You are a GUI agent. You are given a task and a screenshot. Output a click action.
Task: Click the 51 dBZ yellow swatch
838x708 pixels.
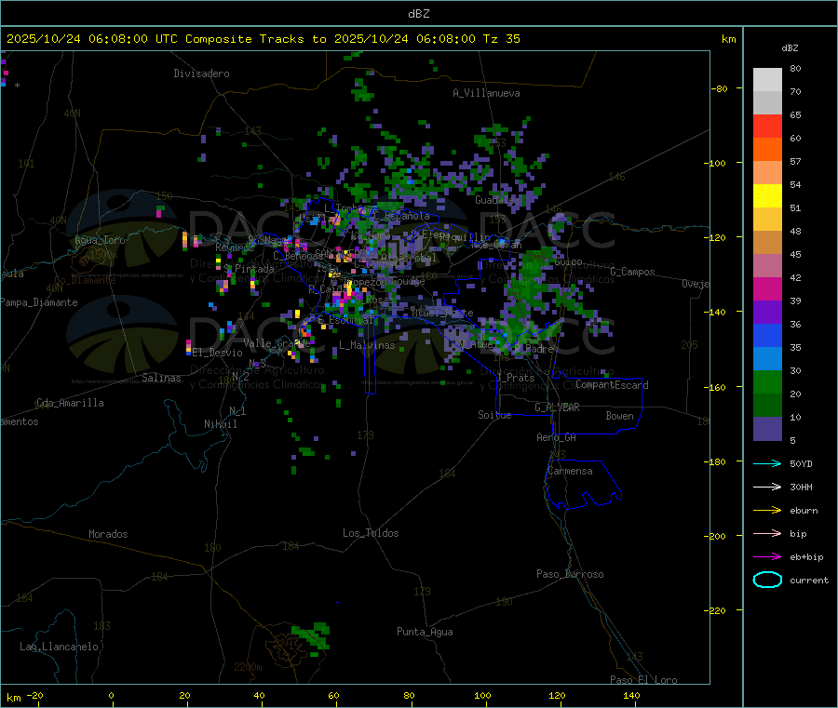(767, 196)
